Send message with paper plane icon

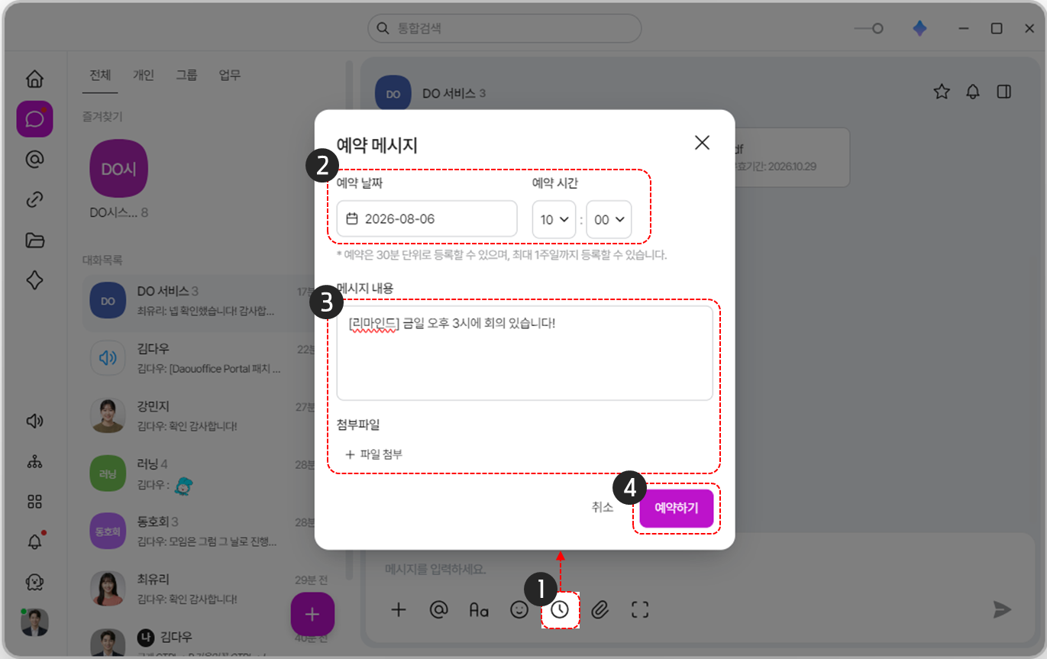(1002, 609)
